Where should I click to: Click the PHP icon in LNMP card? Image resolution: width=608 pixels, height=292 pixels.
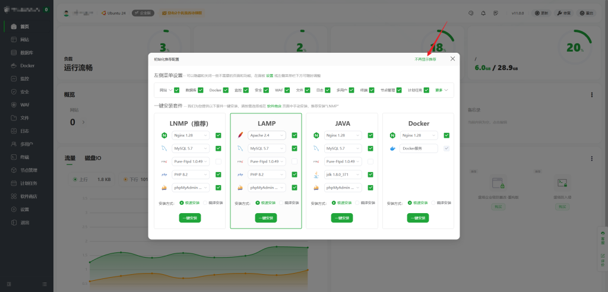tap(164, 174)
